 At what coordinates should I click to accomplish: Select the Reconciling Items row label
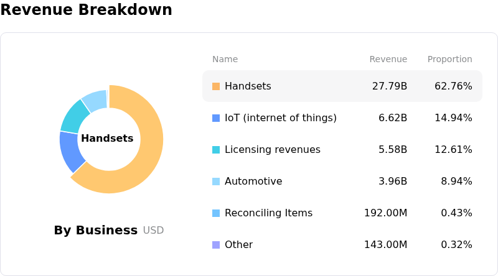tap(268, 213)
